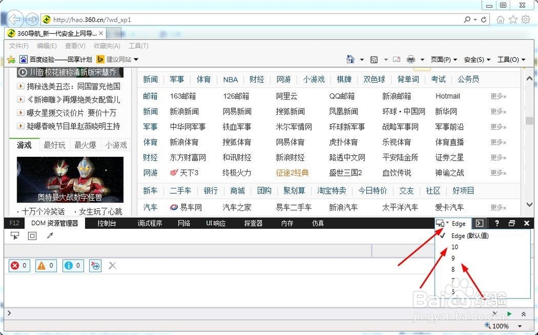The height and width of the screenshot is (335, 538).
Task: Click the NBA category link
Action: click(x=230, y=80)
